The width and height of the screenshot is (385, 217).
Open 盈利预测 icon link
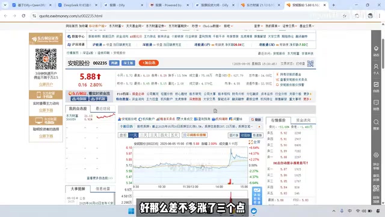tap(203, 119)
